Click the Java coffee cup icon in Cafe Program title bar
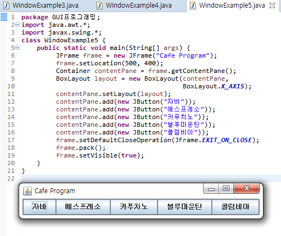281x236 pixels. click(x=27, y=191)
